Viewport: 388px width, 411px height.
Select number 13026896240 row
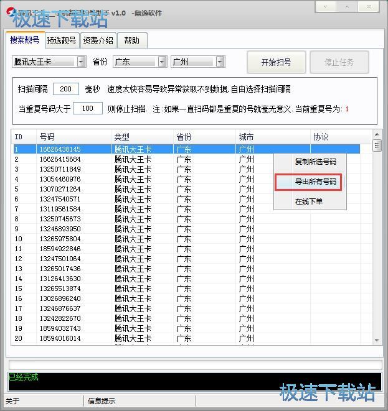point(186,298)
